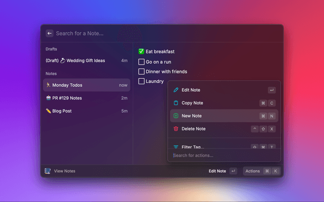This screenshot has height=202, width=324.
Task: Click the Search for actions field
Action: (223, 156)
